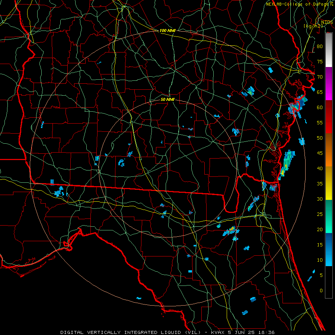Image resolution: width=335 pixels, height=335 pixels.
Task: Click the 40 value on the scale
Action: pyautogui.click(x=320, y=168)
